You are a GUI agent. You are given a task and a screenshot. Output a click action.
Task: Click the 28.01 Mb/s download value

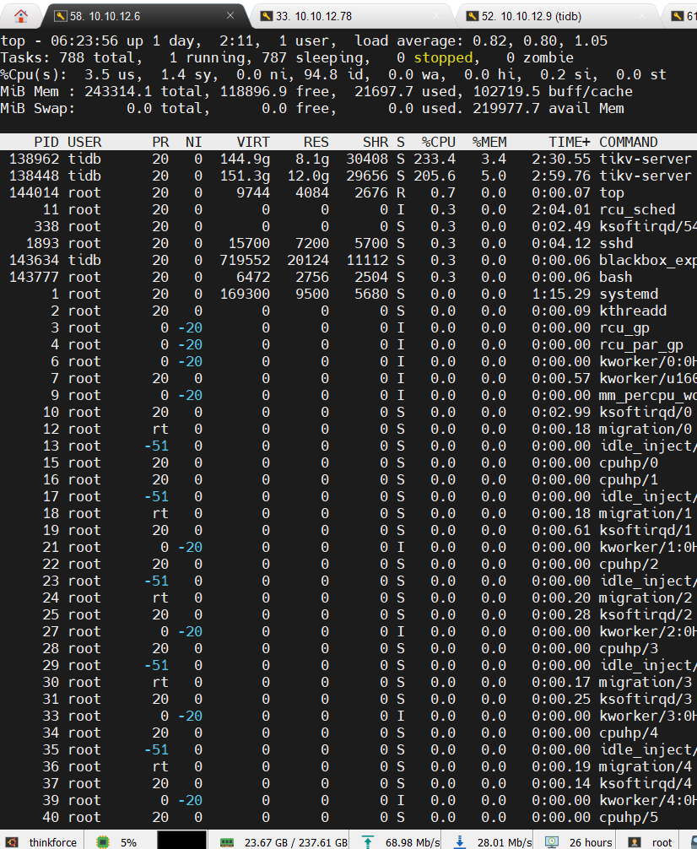(505, 842)
